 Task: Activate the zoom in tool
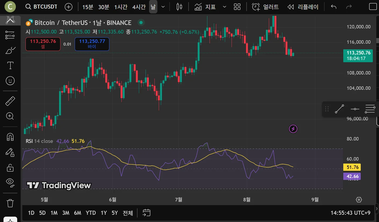pyautogui.click(x=10, y=116)
